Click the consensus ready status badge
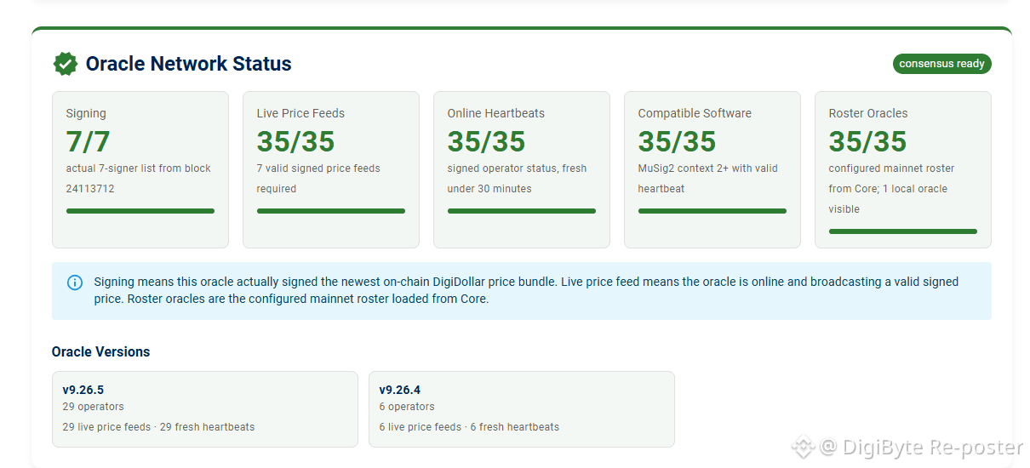This screenshot has height=468, width=1030. pyautogui.click(x=941, y=64)
